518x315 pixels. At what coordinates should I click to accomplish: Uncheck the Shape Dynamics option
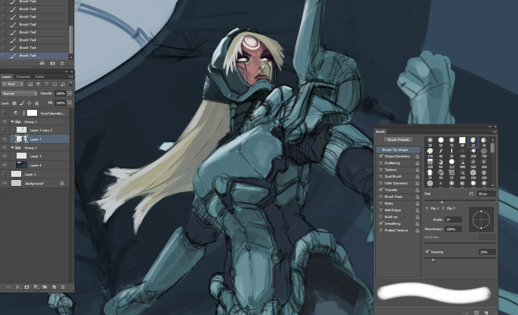[x=381, y=156]
